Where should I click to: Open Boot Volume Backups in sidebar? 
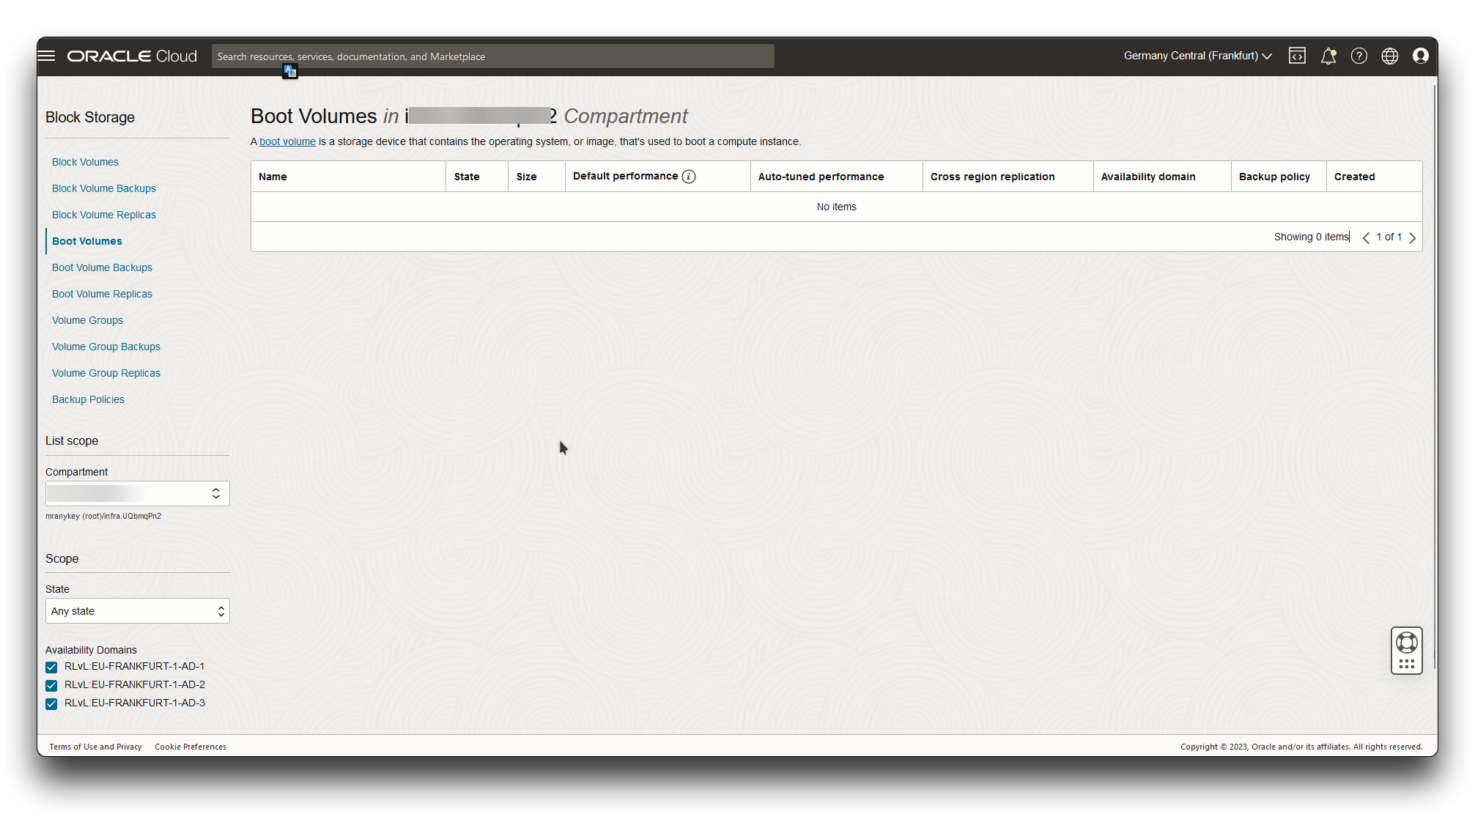click(x=102, y=267)
